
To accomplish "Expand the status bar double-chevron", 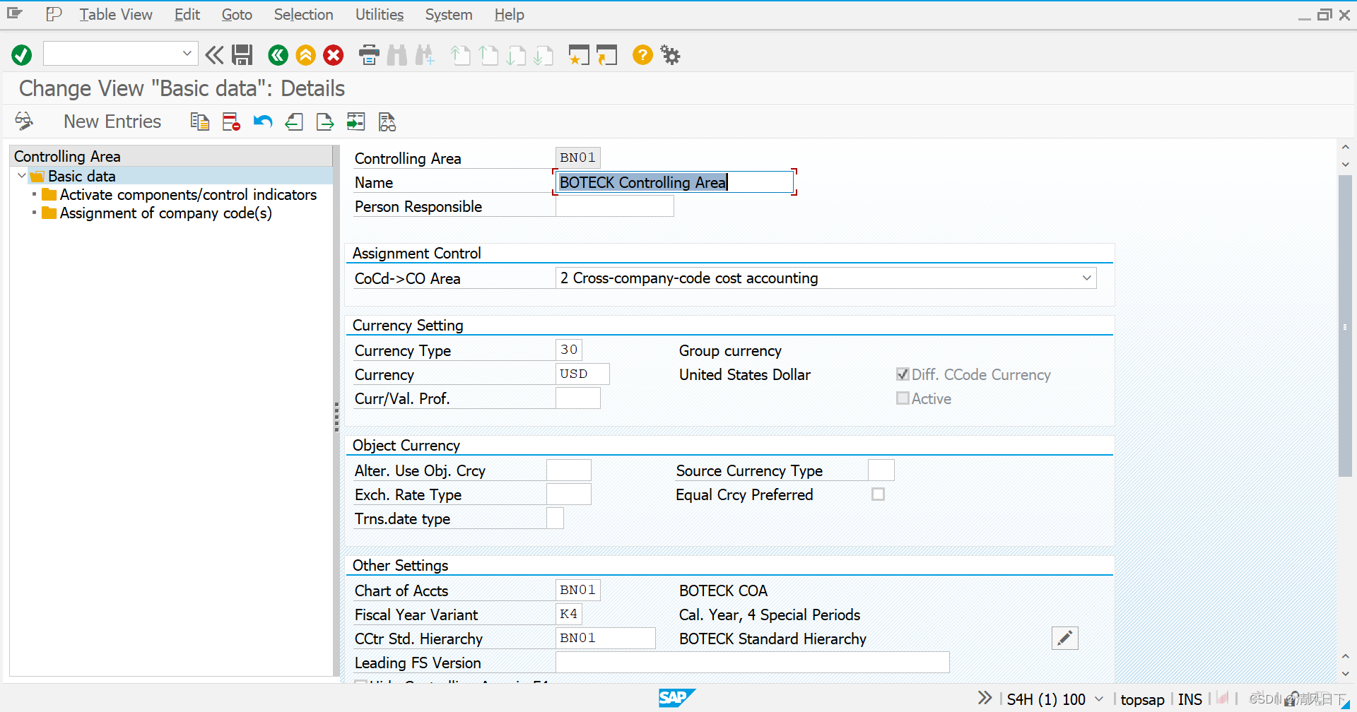I will point(985,698).
